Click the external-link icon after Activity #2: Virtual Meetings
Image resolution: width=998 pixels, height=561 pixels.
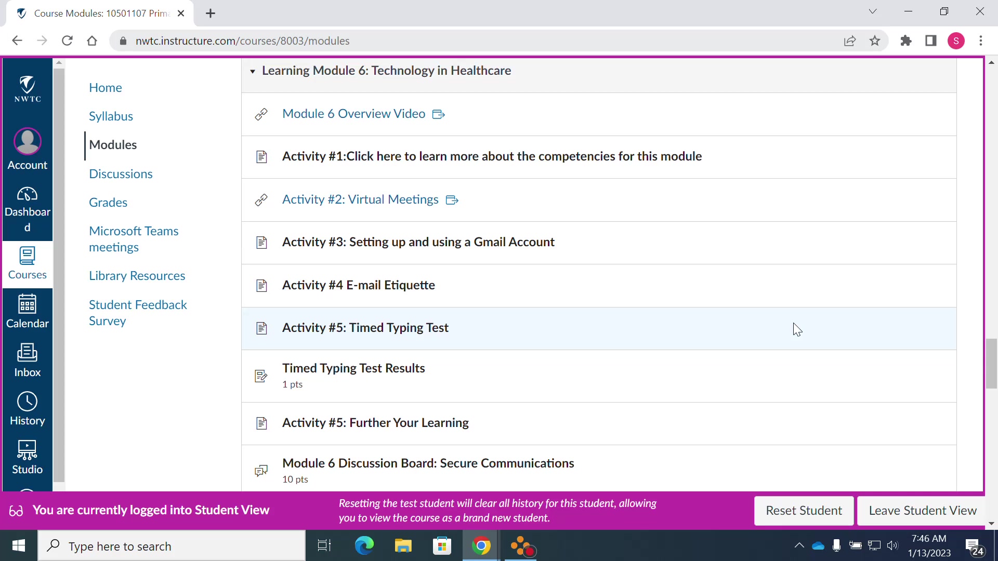[452, 200]
